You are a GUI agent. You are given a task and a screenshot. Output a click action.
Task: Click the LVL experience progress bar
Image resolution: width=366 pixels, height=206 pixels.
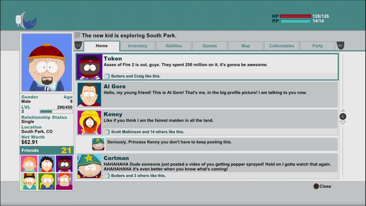(x=56, y=112)
